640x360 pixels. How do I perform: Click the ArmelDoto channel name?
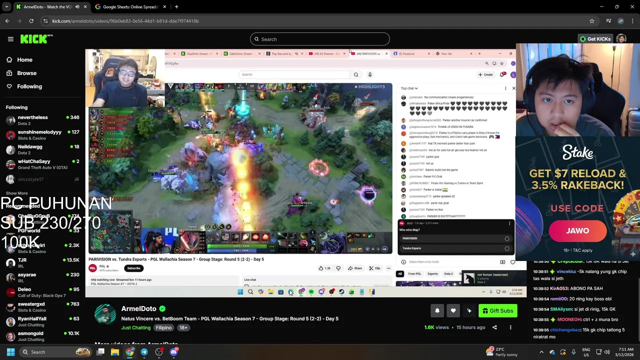tap(138, 308)
